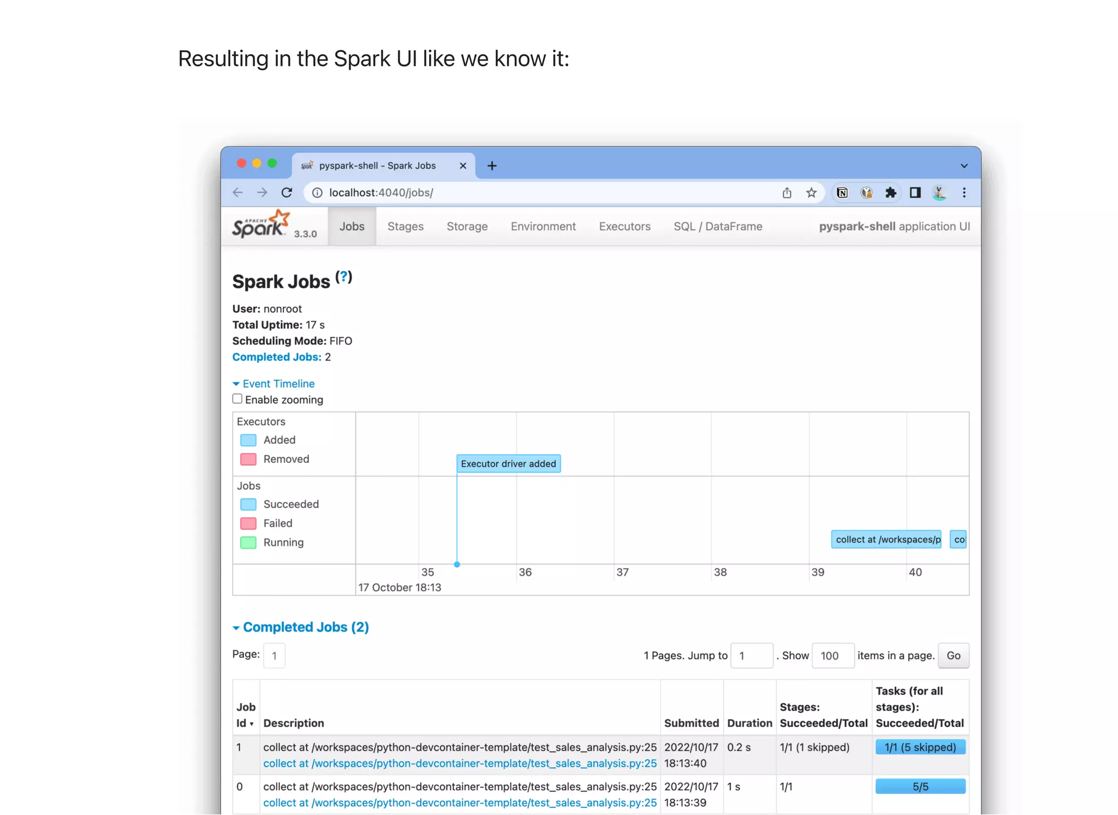Click the Show items per page field
The image size is (1118, 815).
click(x=832, y=656)
